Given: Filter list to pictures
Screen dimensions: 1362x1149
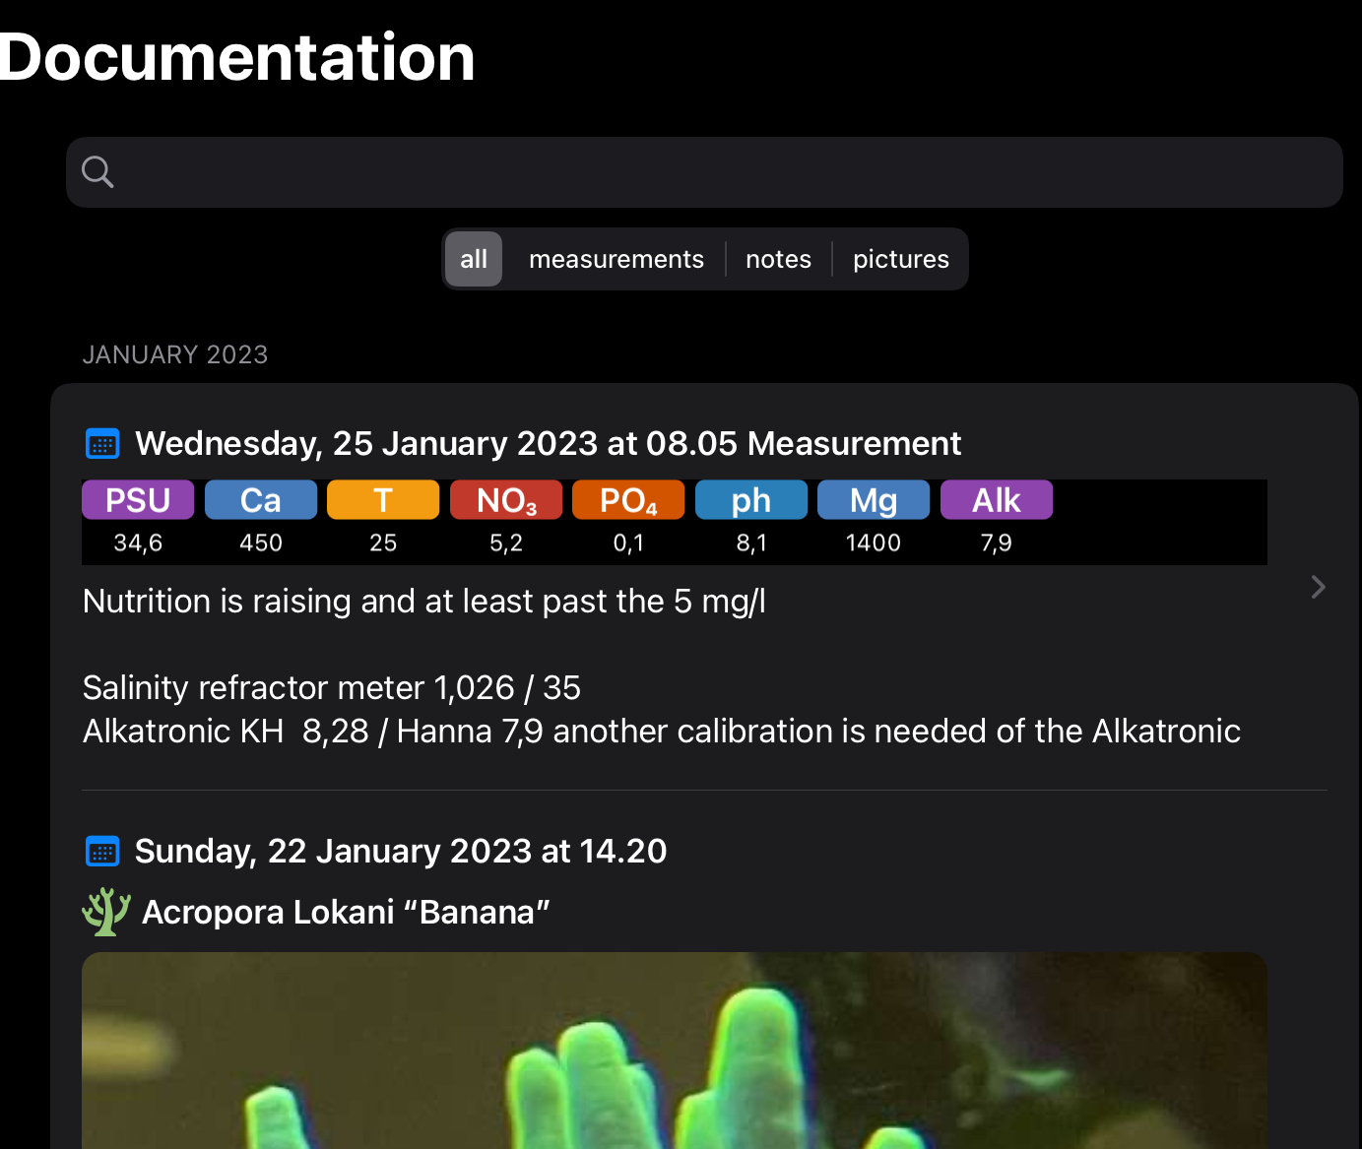Looking at the screenshot, I should [900, 259].
